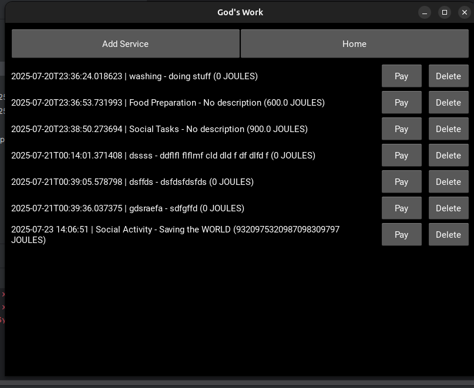Maximize the God's Work window
This screenshot has width=474, height=388.
tap(445, 12)
